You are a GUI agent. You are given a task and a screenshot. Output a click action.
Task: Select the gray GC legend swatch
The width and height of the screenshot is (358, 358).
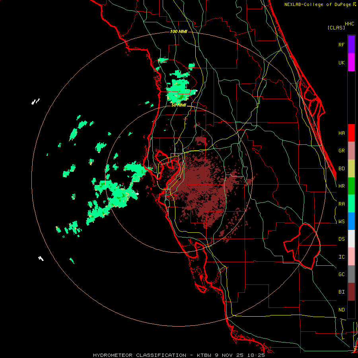click(351, 274)
